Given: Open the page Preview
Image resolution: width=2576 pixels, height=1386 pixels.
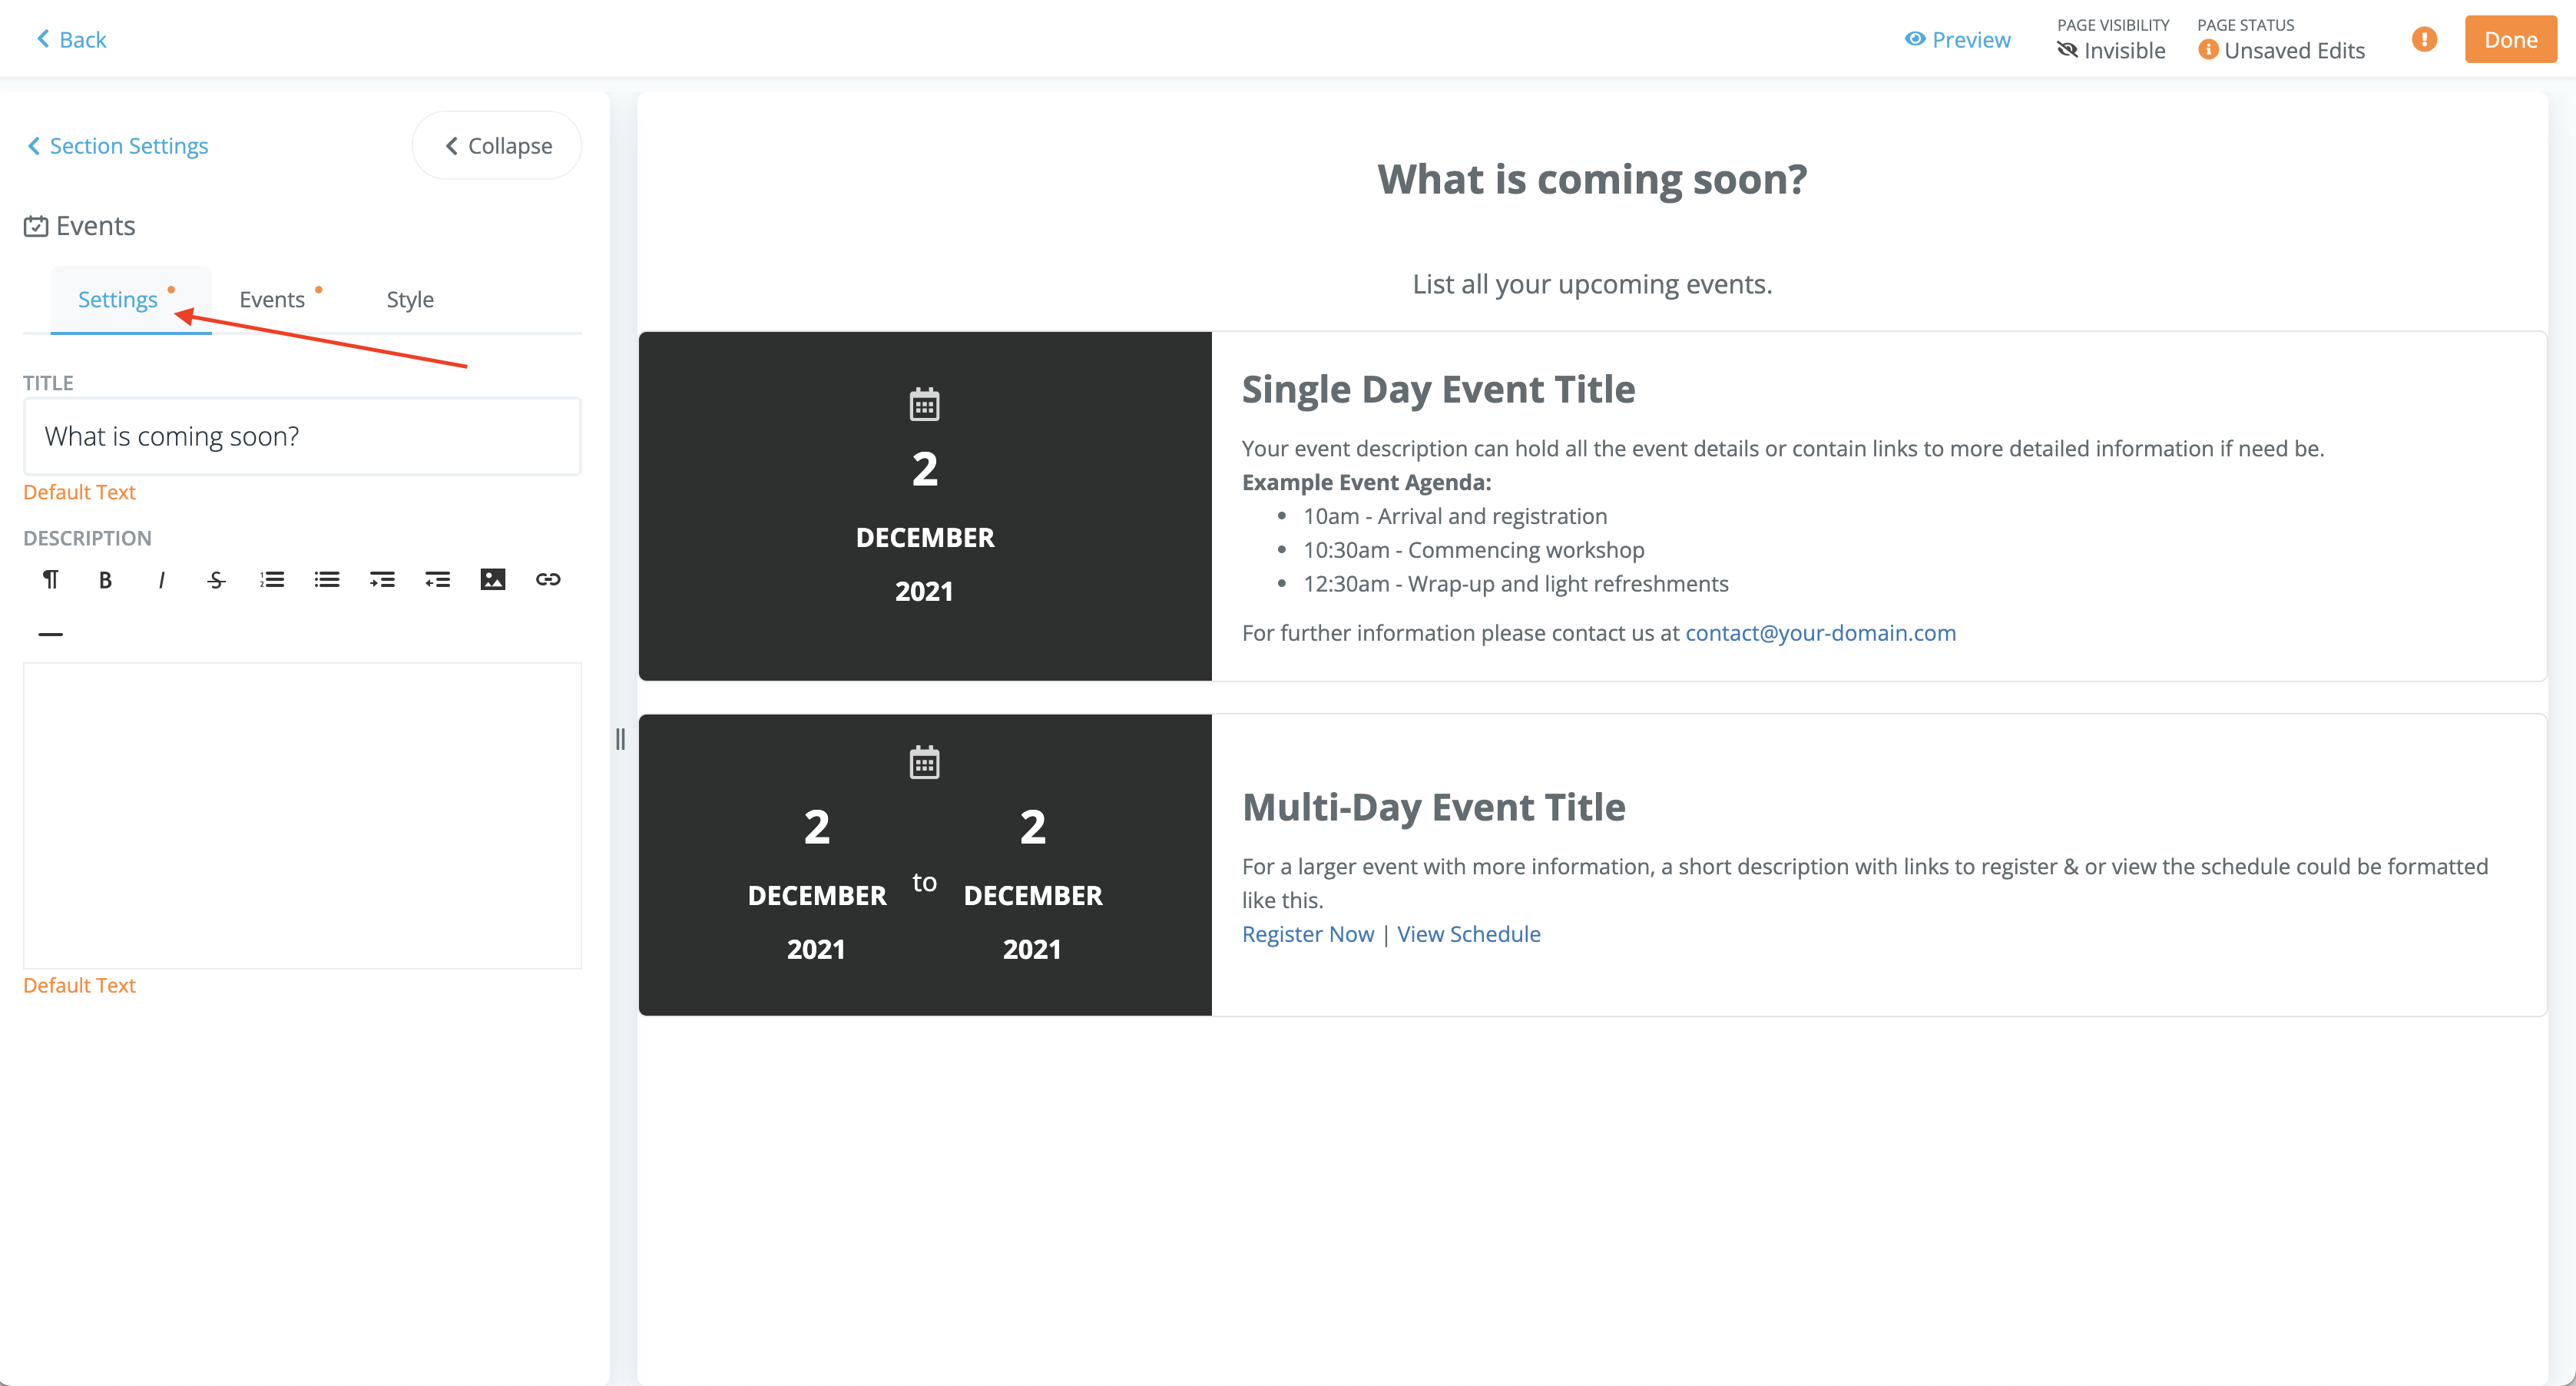Looking at the screenshot, I should click(1957, 39).
